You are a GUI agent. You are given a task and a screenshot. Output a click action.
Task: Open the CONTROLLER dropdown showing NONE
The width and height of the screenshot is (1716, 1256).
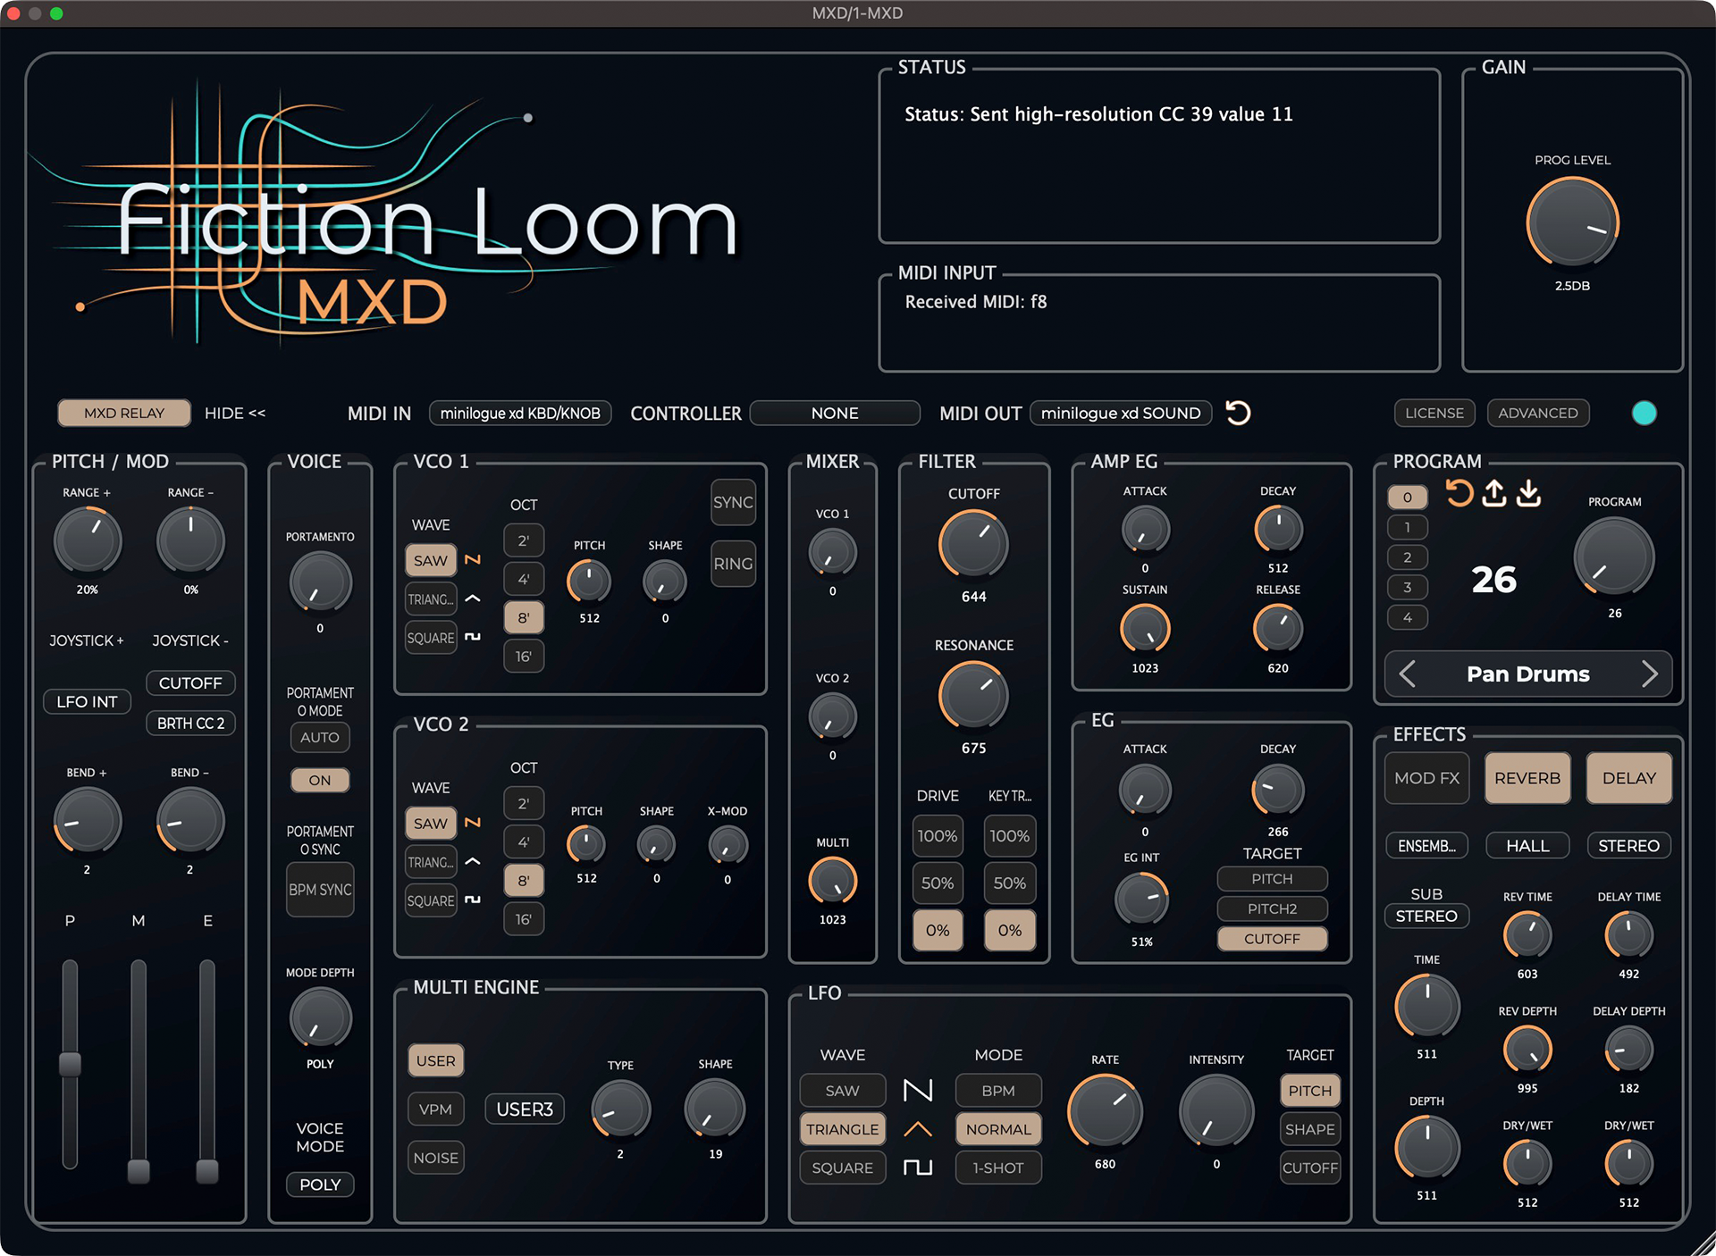834,413
